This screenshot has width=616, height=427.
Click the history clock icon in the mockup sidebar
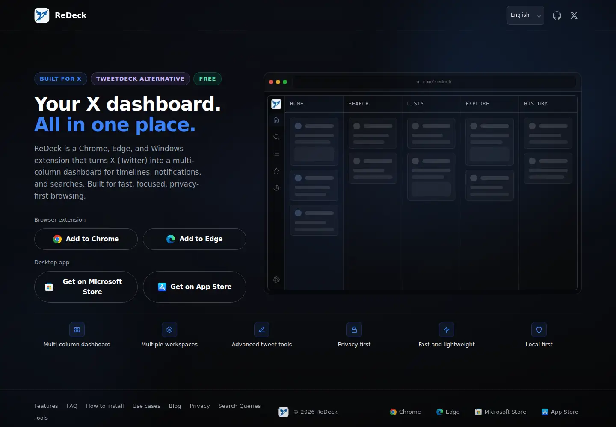tap(276, 188)
